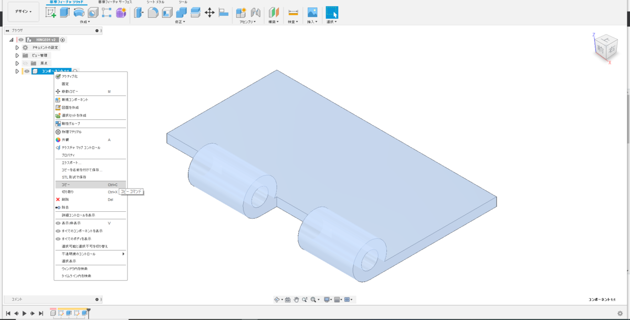The width and height of the screenshot is (630, 320).
Task: Collapse the browser panel with double arrows
Action: pos(7,30)
